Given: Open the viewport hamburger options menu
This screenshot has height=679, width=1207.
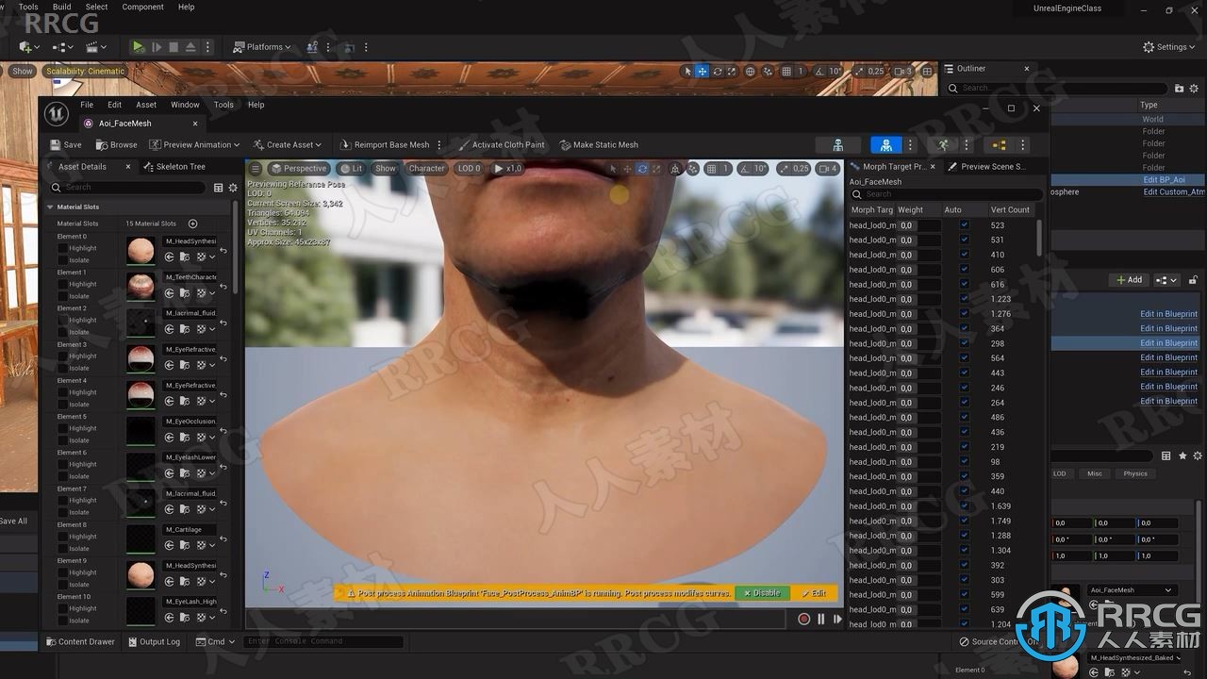Looking at the screenshot, I should point(256,168).
